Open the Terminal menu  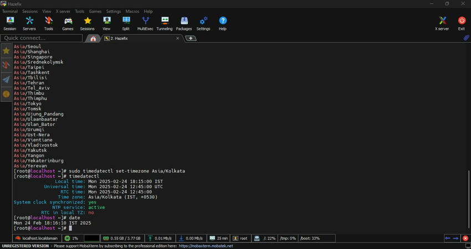point(10,11)
